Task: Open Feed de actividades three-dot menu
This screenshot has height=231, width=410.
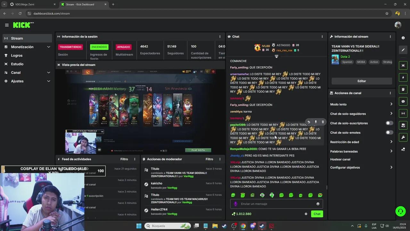Action: click(x=135, y=159)
